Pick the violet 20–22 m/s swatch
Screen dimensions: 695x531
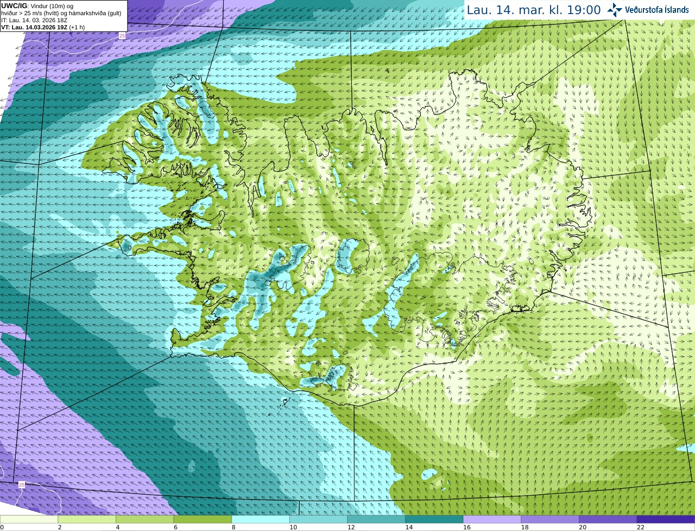[x=608, y=519]
